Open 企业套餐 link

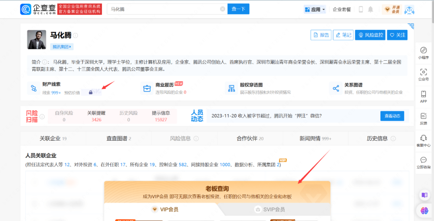click(342, 9)
